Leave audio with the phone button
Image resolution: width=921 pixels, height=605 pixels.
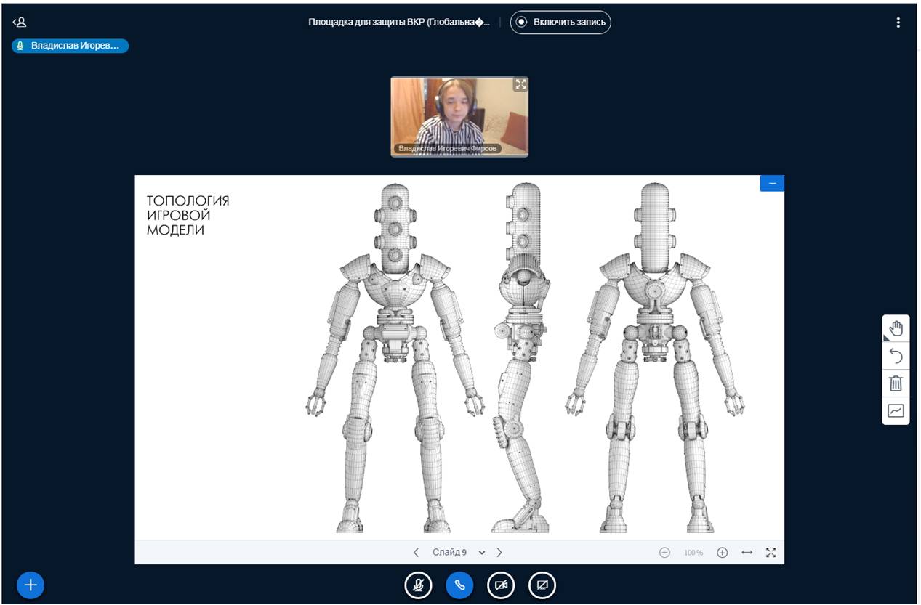tap(459, 585)
